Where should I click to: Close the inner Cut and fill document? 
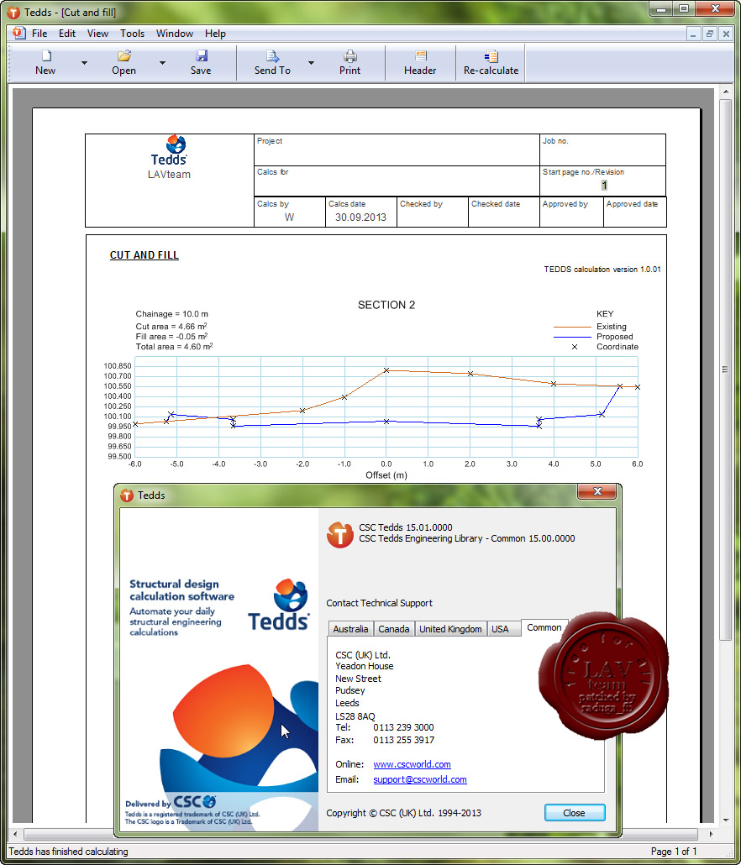726,34
